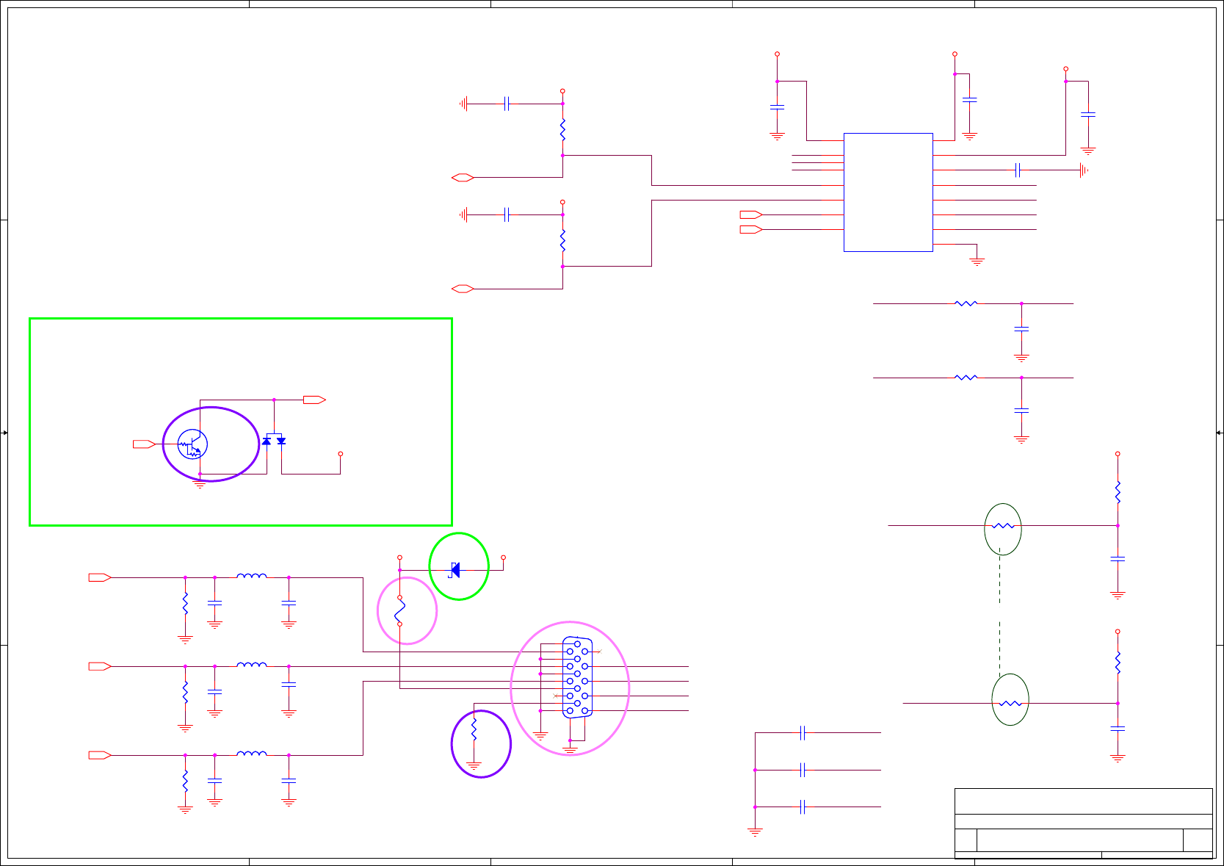Select the inductor on the top video filter line
Viewport: 1224px width, 866px height.
point(252,577)
